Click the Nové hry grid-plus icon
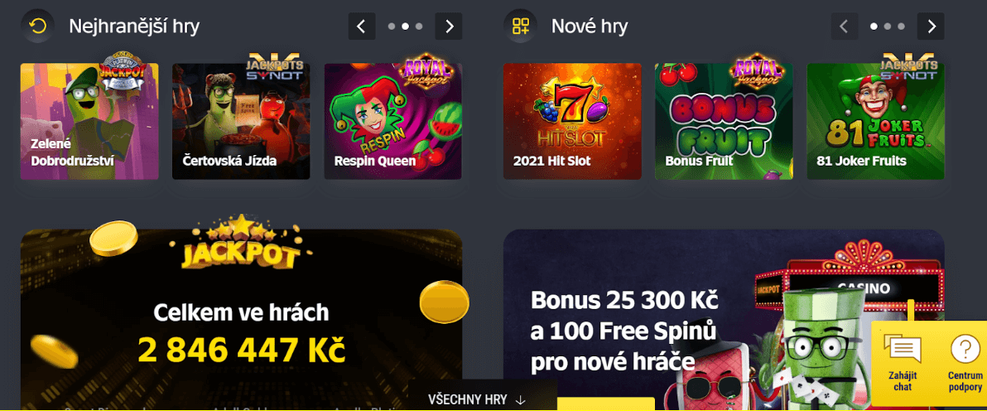 point(521,26)
